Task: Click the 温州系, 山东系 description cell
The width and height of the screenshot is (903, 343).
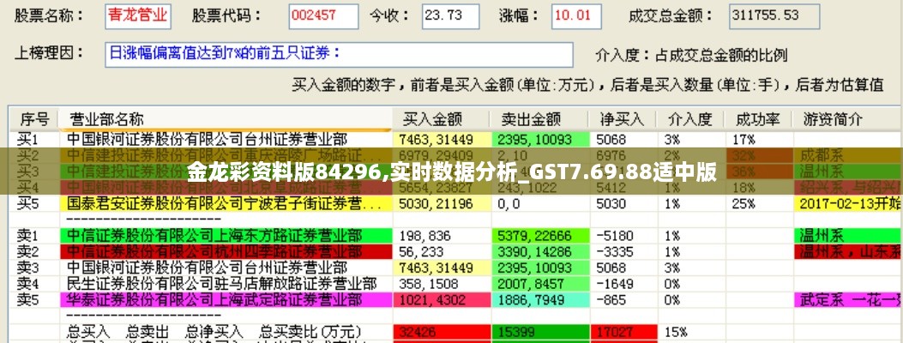Action: tap(848, 251)
